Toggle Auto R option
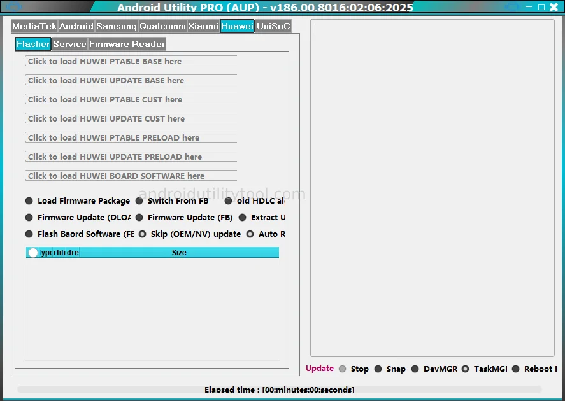 [266, 234]
